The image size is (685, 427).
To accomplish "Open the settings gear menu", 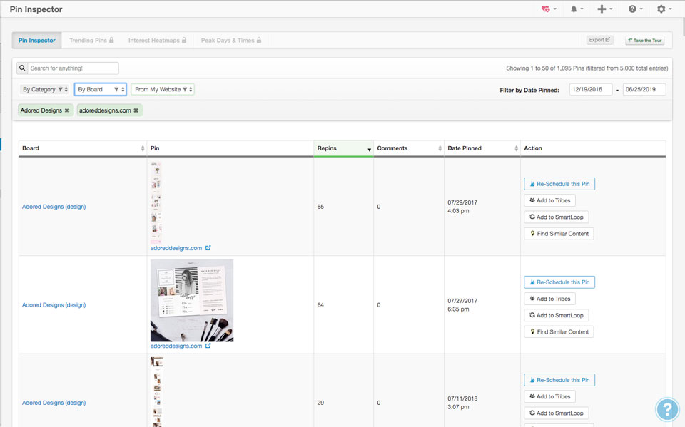I will pos(663,9).
